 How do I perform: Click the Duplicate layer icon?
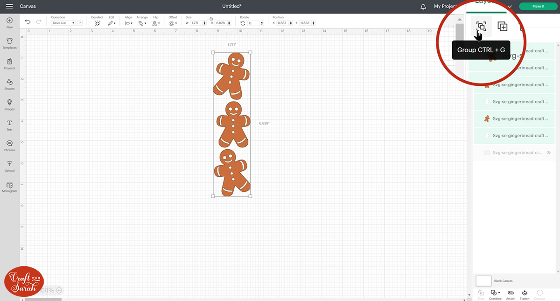tap(502, 27)
